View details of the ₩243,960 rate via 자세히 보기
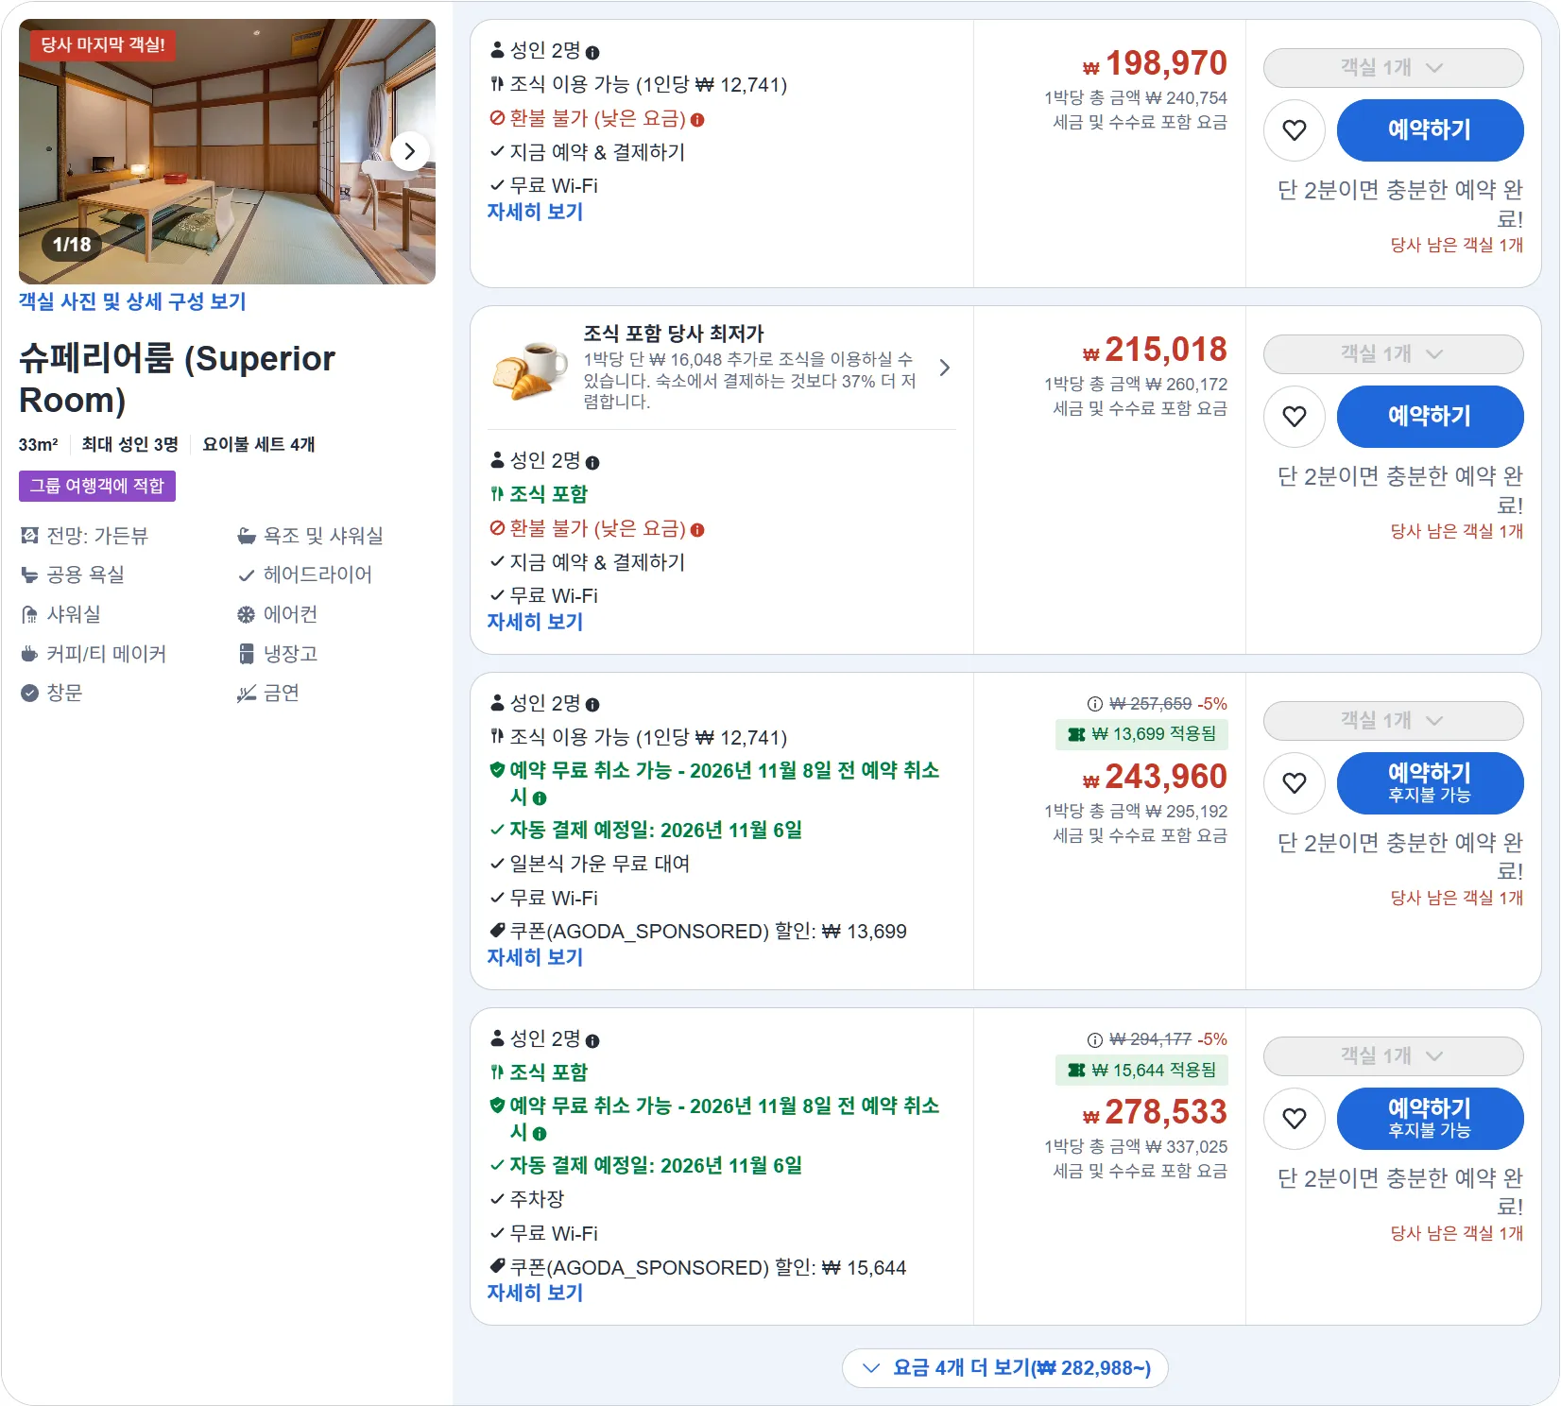The image size is (1561, 1406). (x=535, y=957)
